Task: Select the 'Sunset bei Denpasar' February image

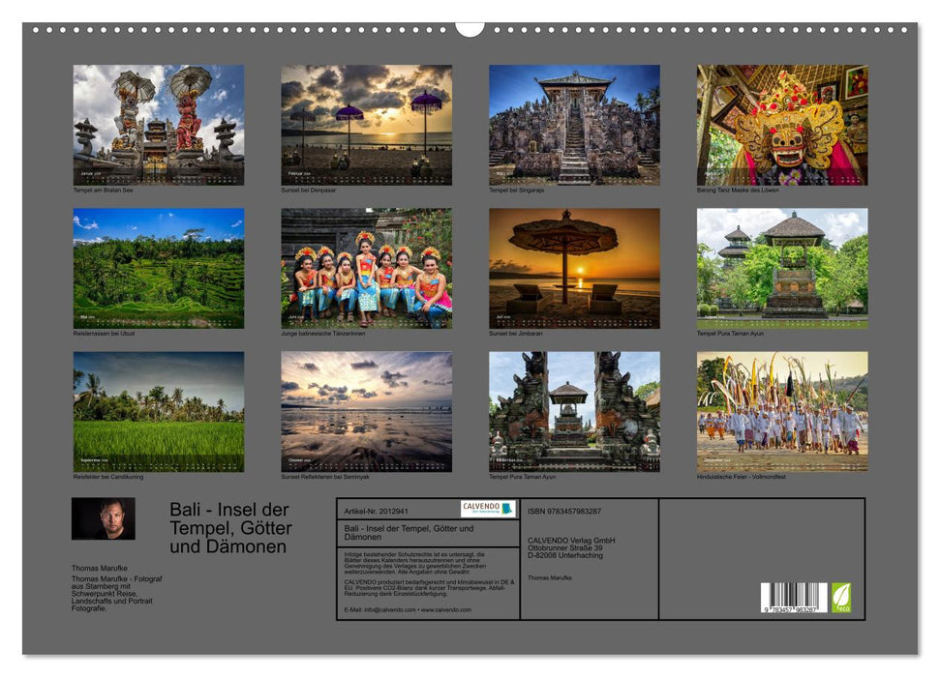Action: pos(365,126)
